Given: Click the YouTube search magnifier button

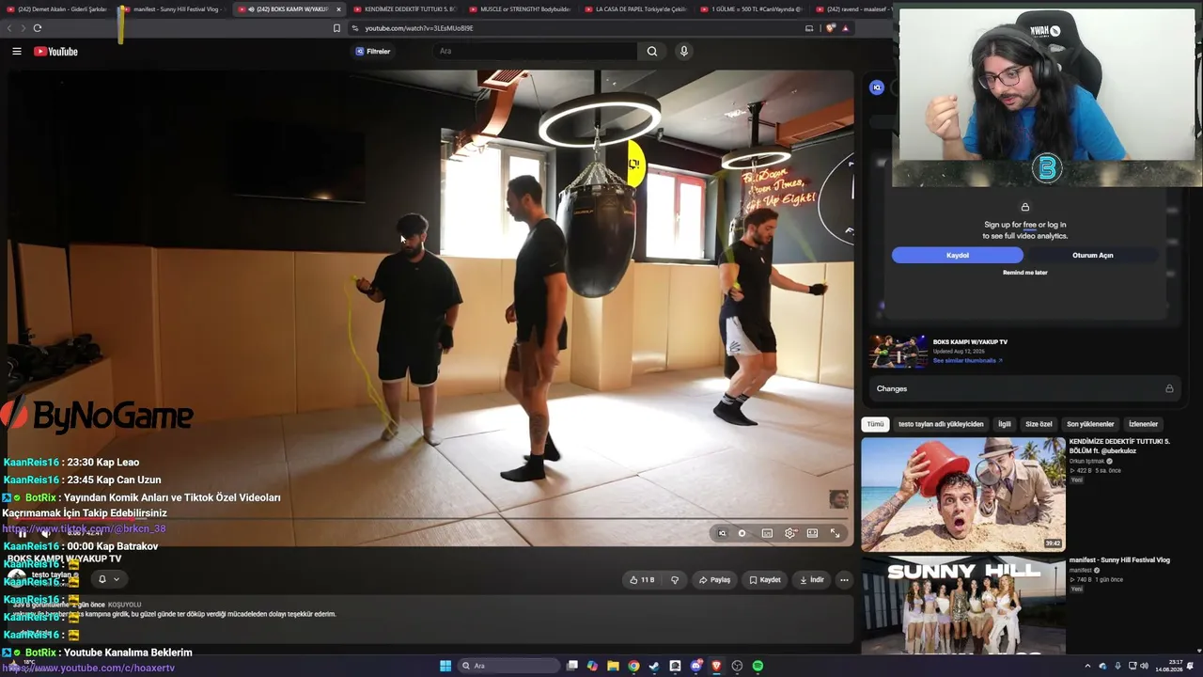Looking at the screenshot, I should click(652, 52).
